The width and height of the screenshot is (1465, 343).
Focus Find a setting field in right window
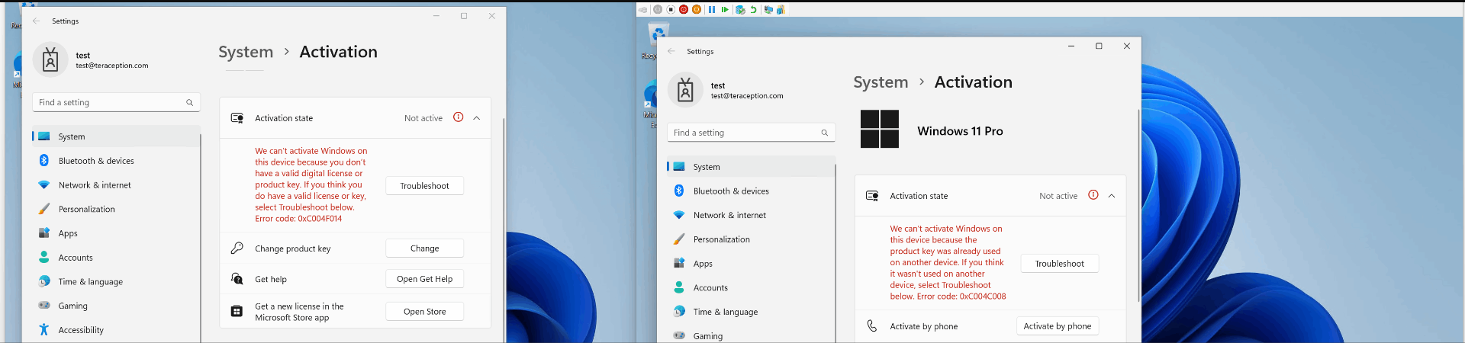[x=751, y=133]
